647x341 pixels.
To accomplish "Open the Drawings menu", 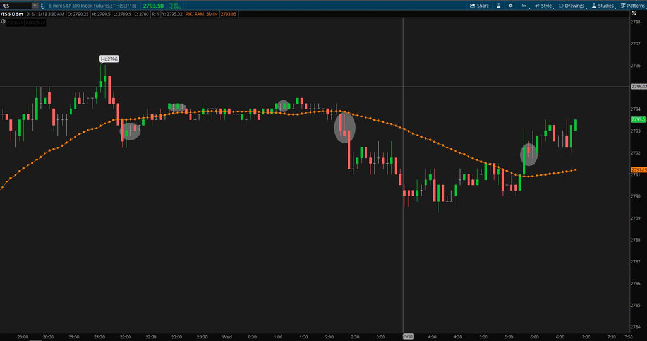I will (x=572, y=6).
